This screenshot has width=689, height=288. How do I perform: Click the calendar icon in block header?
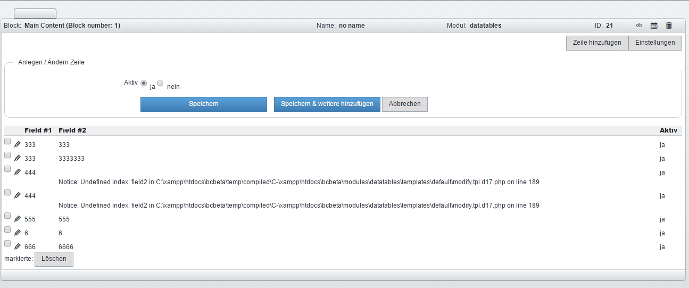(x=654, y=26)
